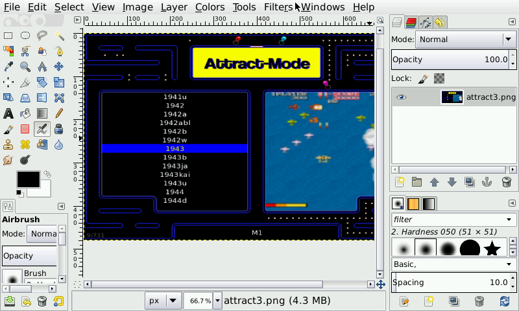The width and height of the screenshot is (519, 311).
Task: Open the Tool Options tab menu arrow
Action: tap(61, 206)
